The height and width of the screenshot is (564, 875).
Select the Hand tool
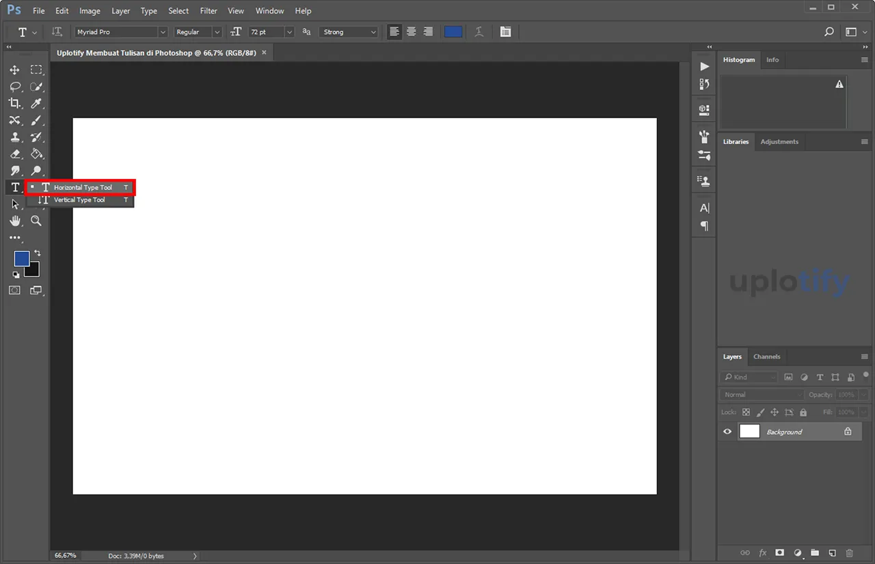point(14,221)
